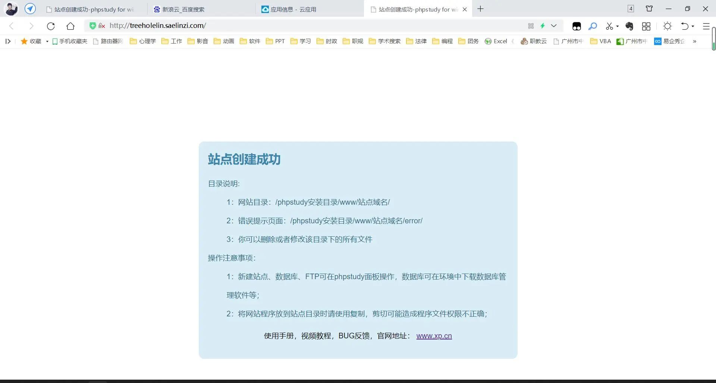Click the green lightning speed mode icon
Screen dimensions: 716x383
(543, 26)
